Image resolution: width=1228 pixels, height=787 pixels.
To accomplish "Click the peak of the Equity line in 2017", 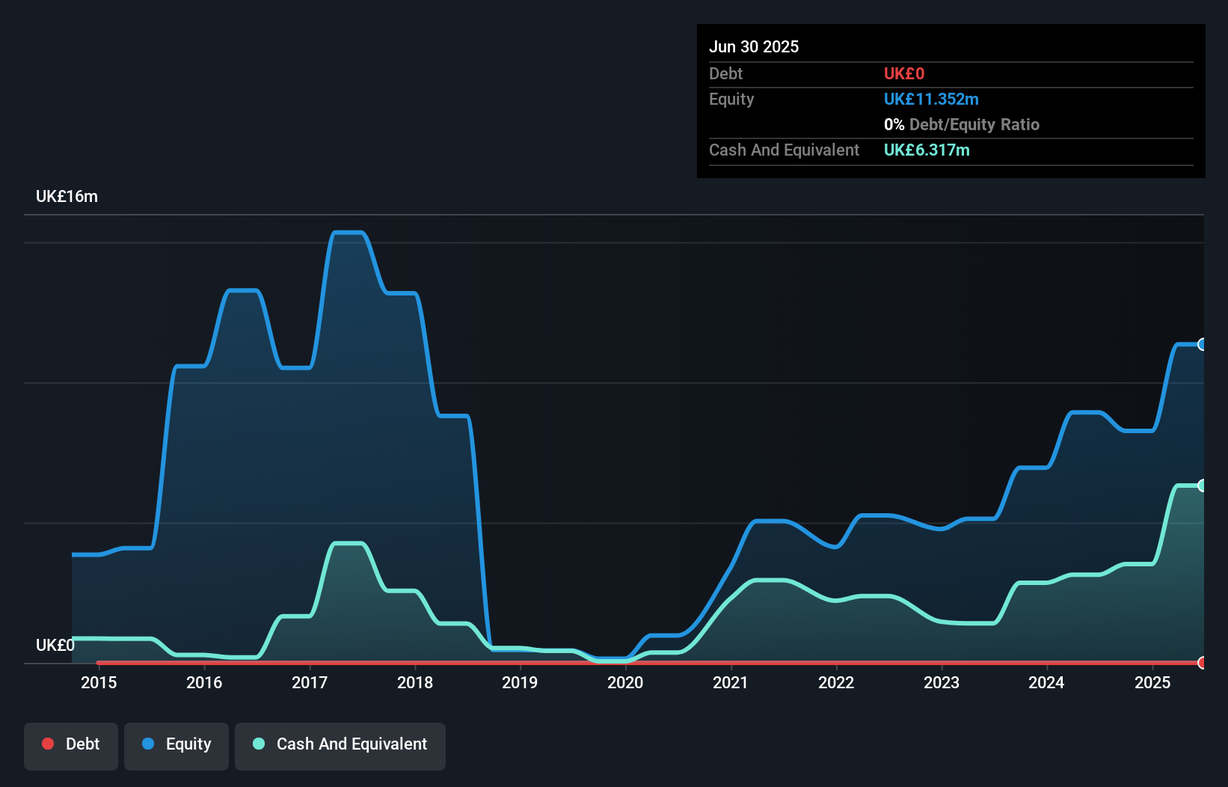I will click(348, 233).
